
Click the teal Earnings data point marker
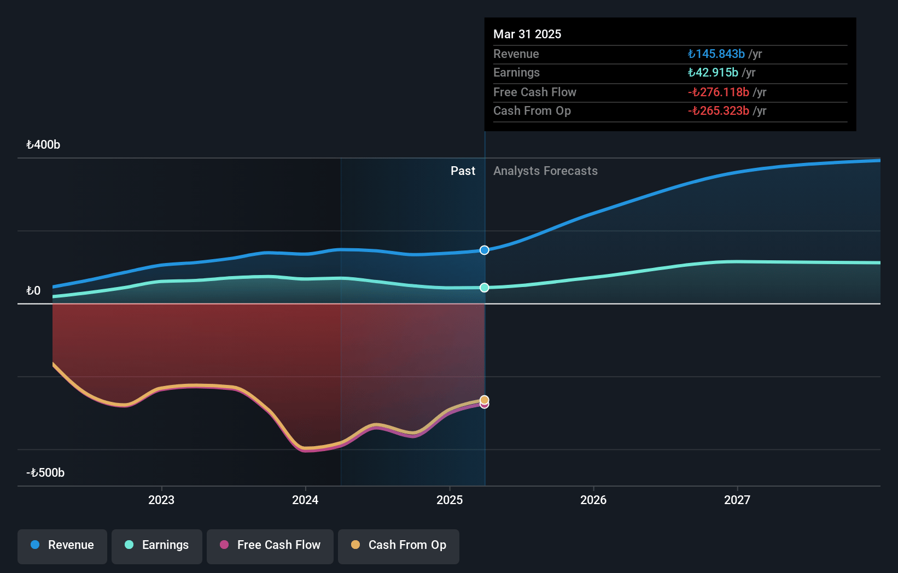(x=485, y=288)
